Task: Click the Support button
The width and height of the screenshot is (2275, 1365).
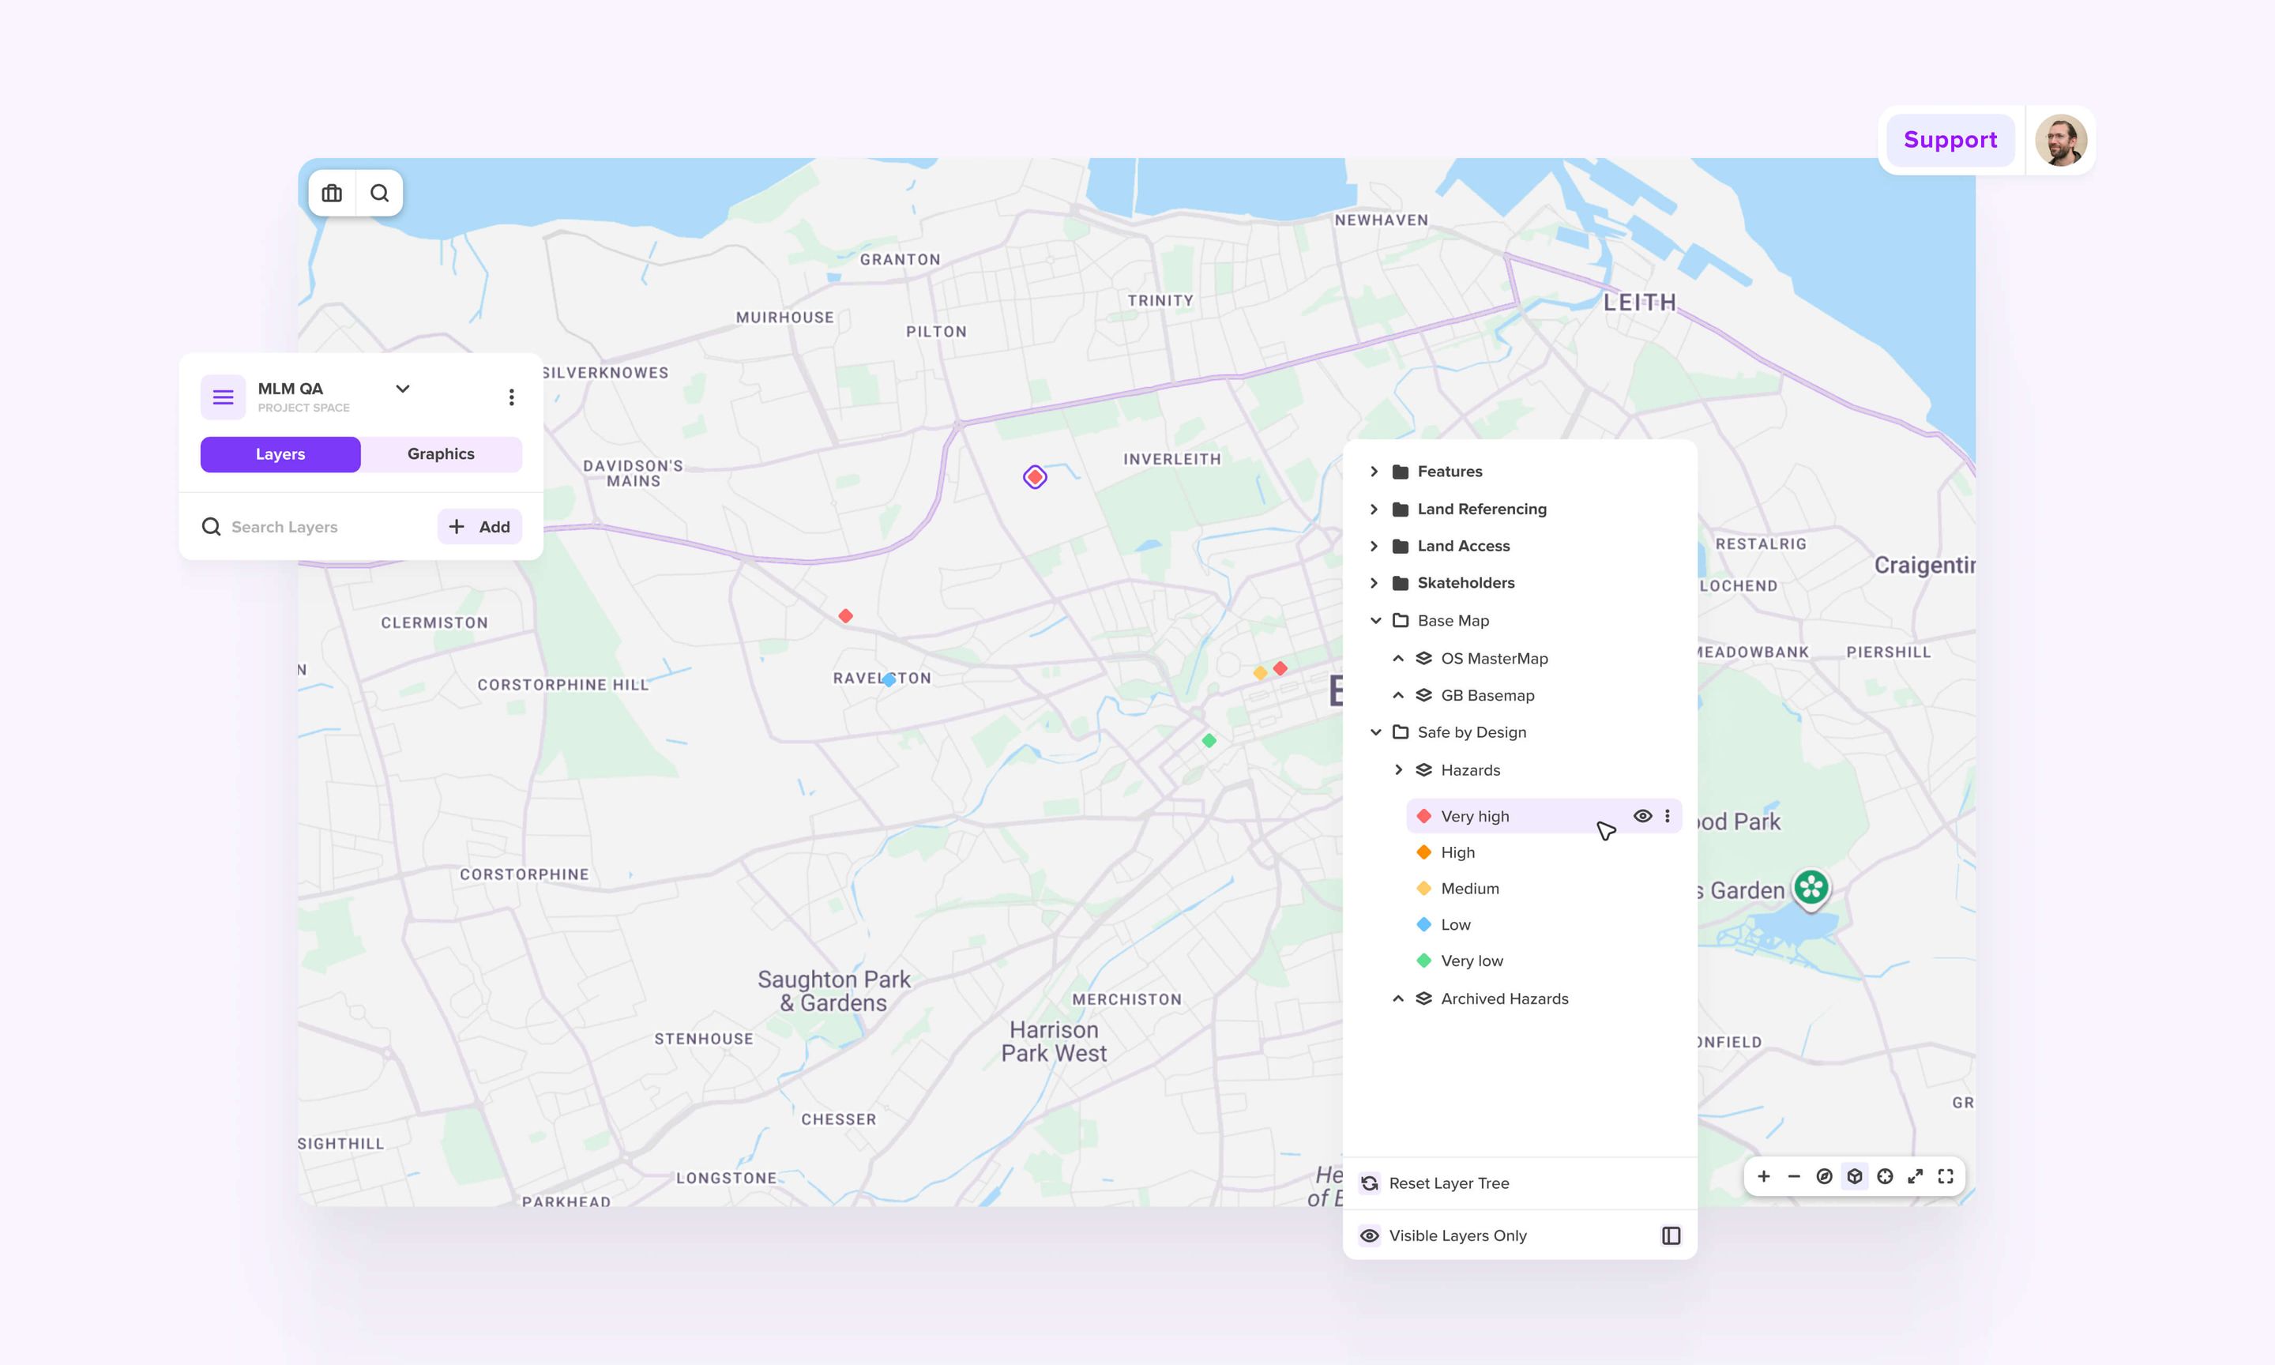Action: tap(1950, 140)
